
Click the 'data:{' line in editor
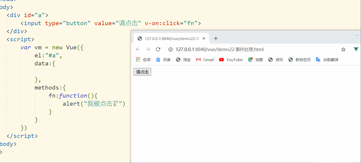pos(45,63)
